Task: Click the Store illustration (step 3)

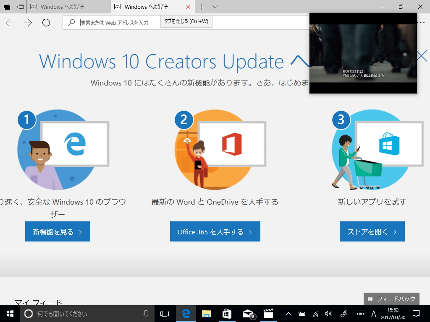Action: pos(378,150)
